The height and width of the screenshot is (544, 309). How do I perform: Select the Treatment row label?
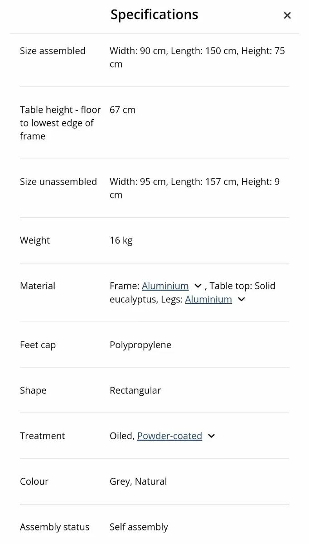click(x=43, y=436)
